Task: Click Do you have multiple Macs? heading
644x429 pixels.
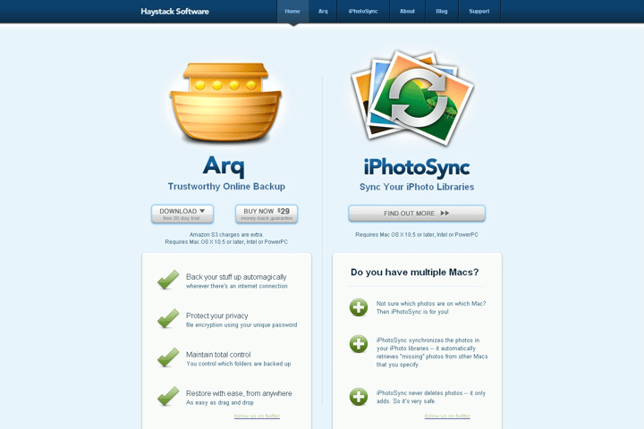Action: [415, 273]
